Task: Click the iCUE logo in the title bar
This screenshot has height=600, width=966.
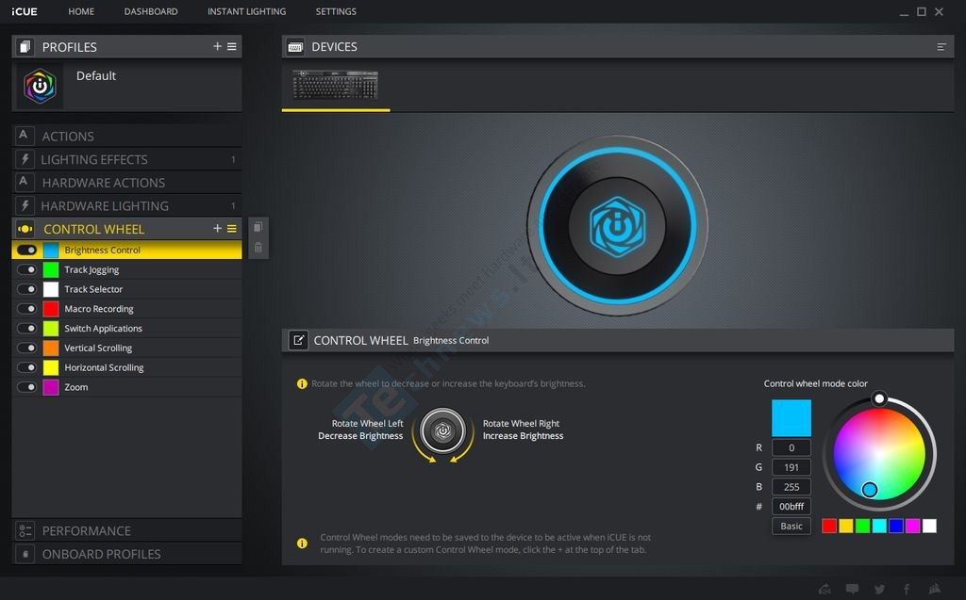Action: [24, 11]
